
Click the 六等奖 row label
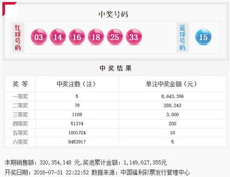20,142
